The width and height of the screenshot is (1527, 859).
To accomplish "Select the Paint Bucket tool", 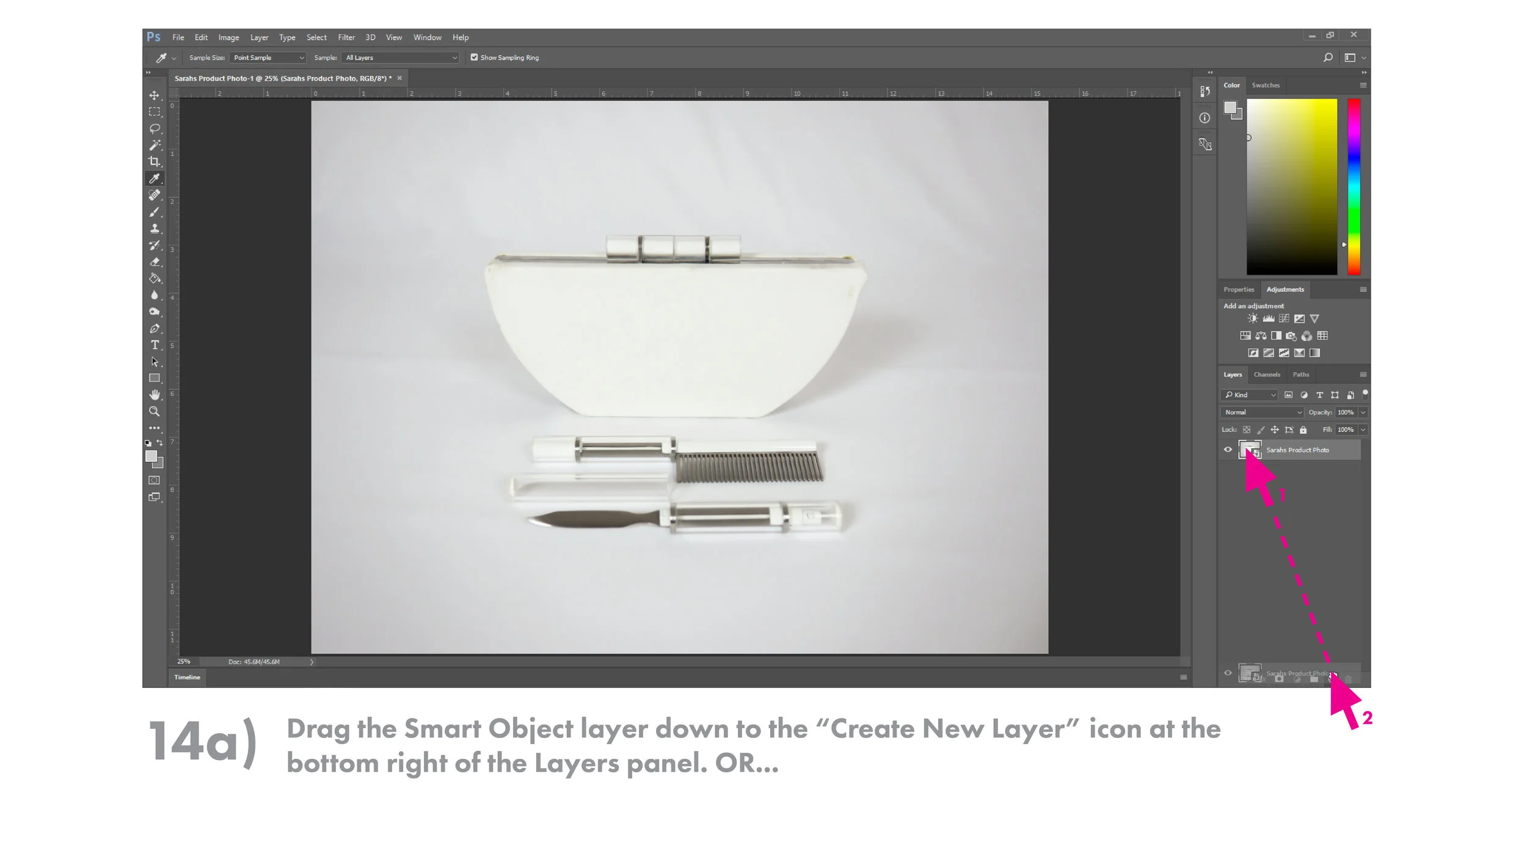I will pos(155,278).
